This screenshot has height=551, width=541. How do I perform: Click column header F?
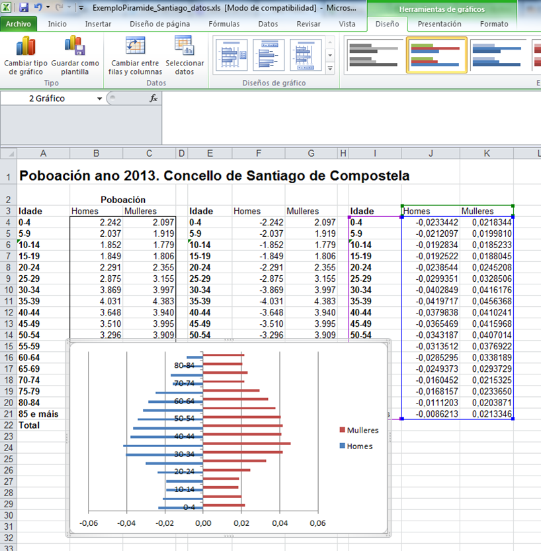click(x=257, y=153)
